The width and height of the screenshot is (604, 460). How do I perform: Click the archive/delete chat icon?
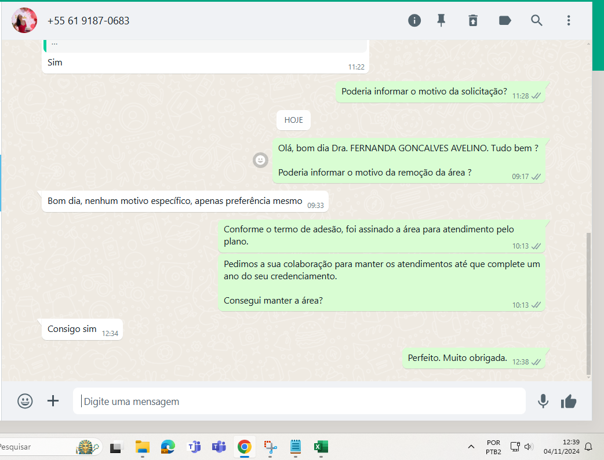[x=473, y=20]
